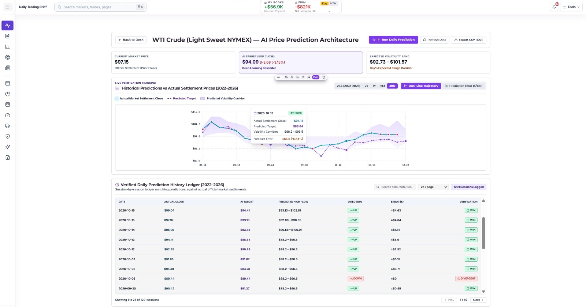
Task: Switch to Dual-Line Trajectory view
Action: tap(421, 86)
